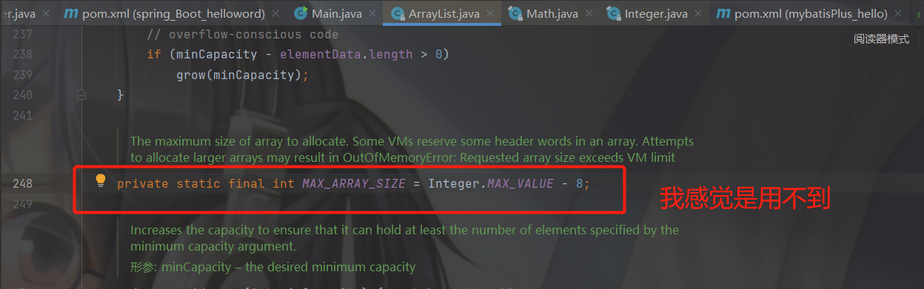Switch to the Main.java tab
924x289 pixels.
click(x=335, y=14)
